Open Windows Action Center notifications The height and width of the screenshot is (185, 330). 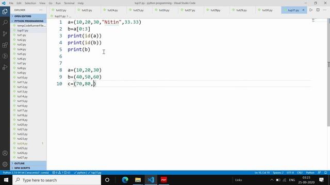coord(321,180)
